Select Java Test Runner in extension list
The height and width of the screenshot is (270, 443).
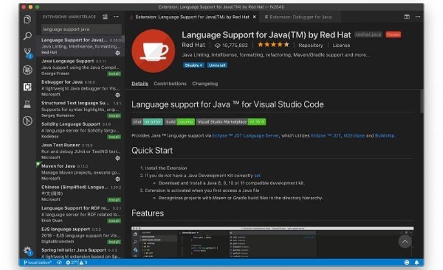click(x=80, y=151)
